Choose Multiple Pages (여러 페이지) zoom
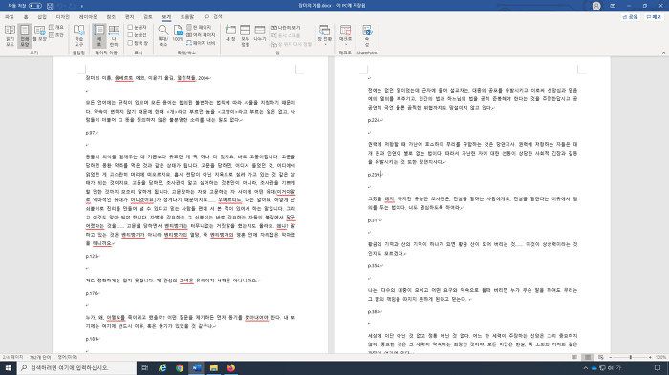Screen dimensions: 669x375 (x=201, y=35)
